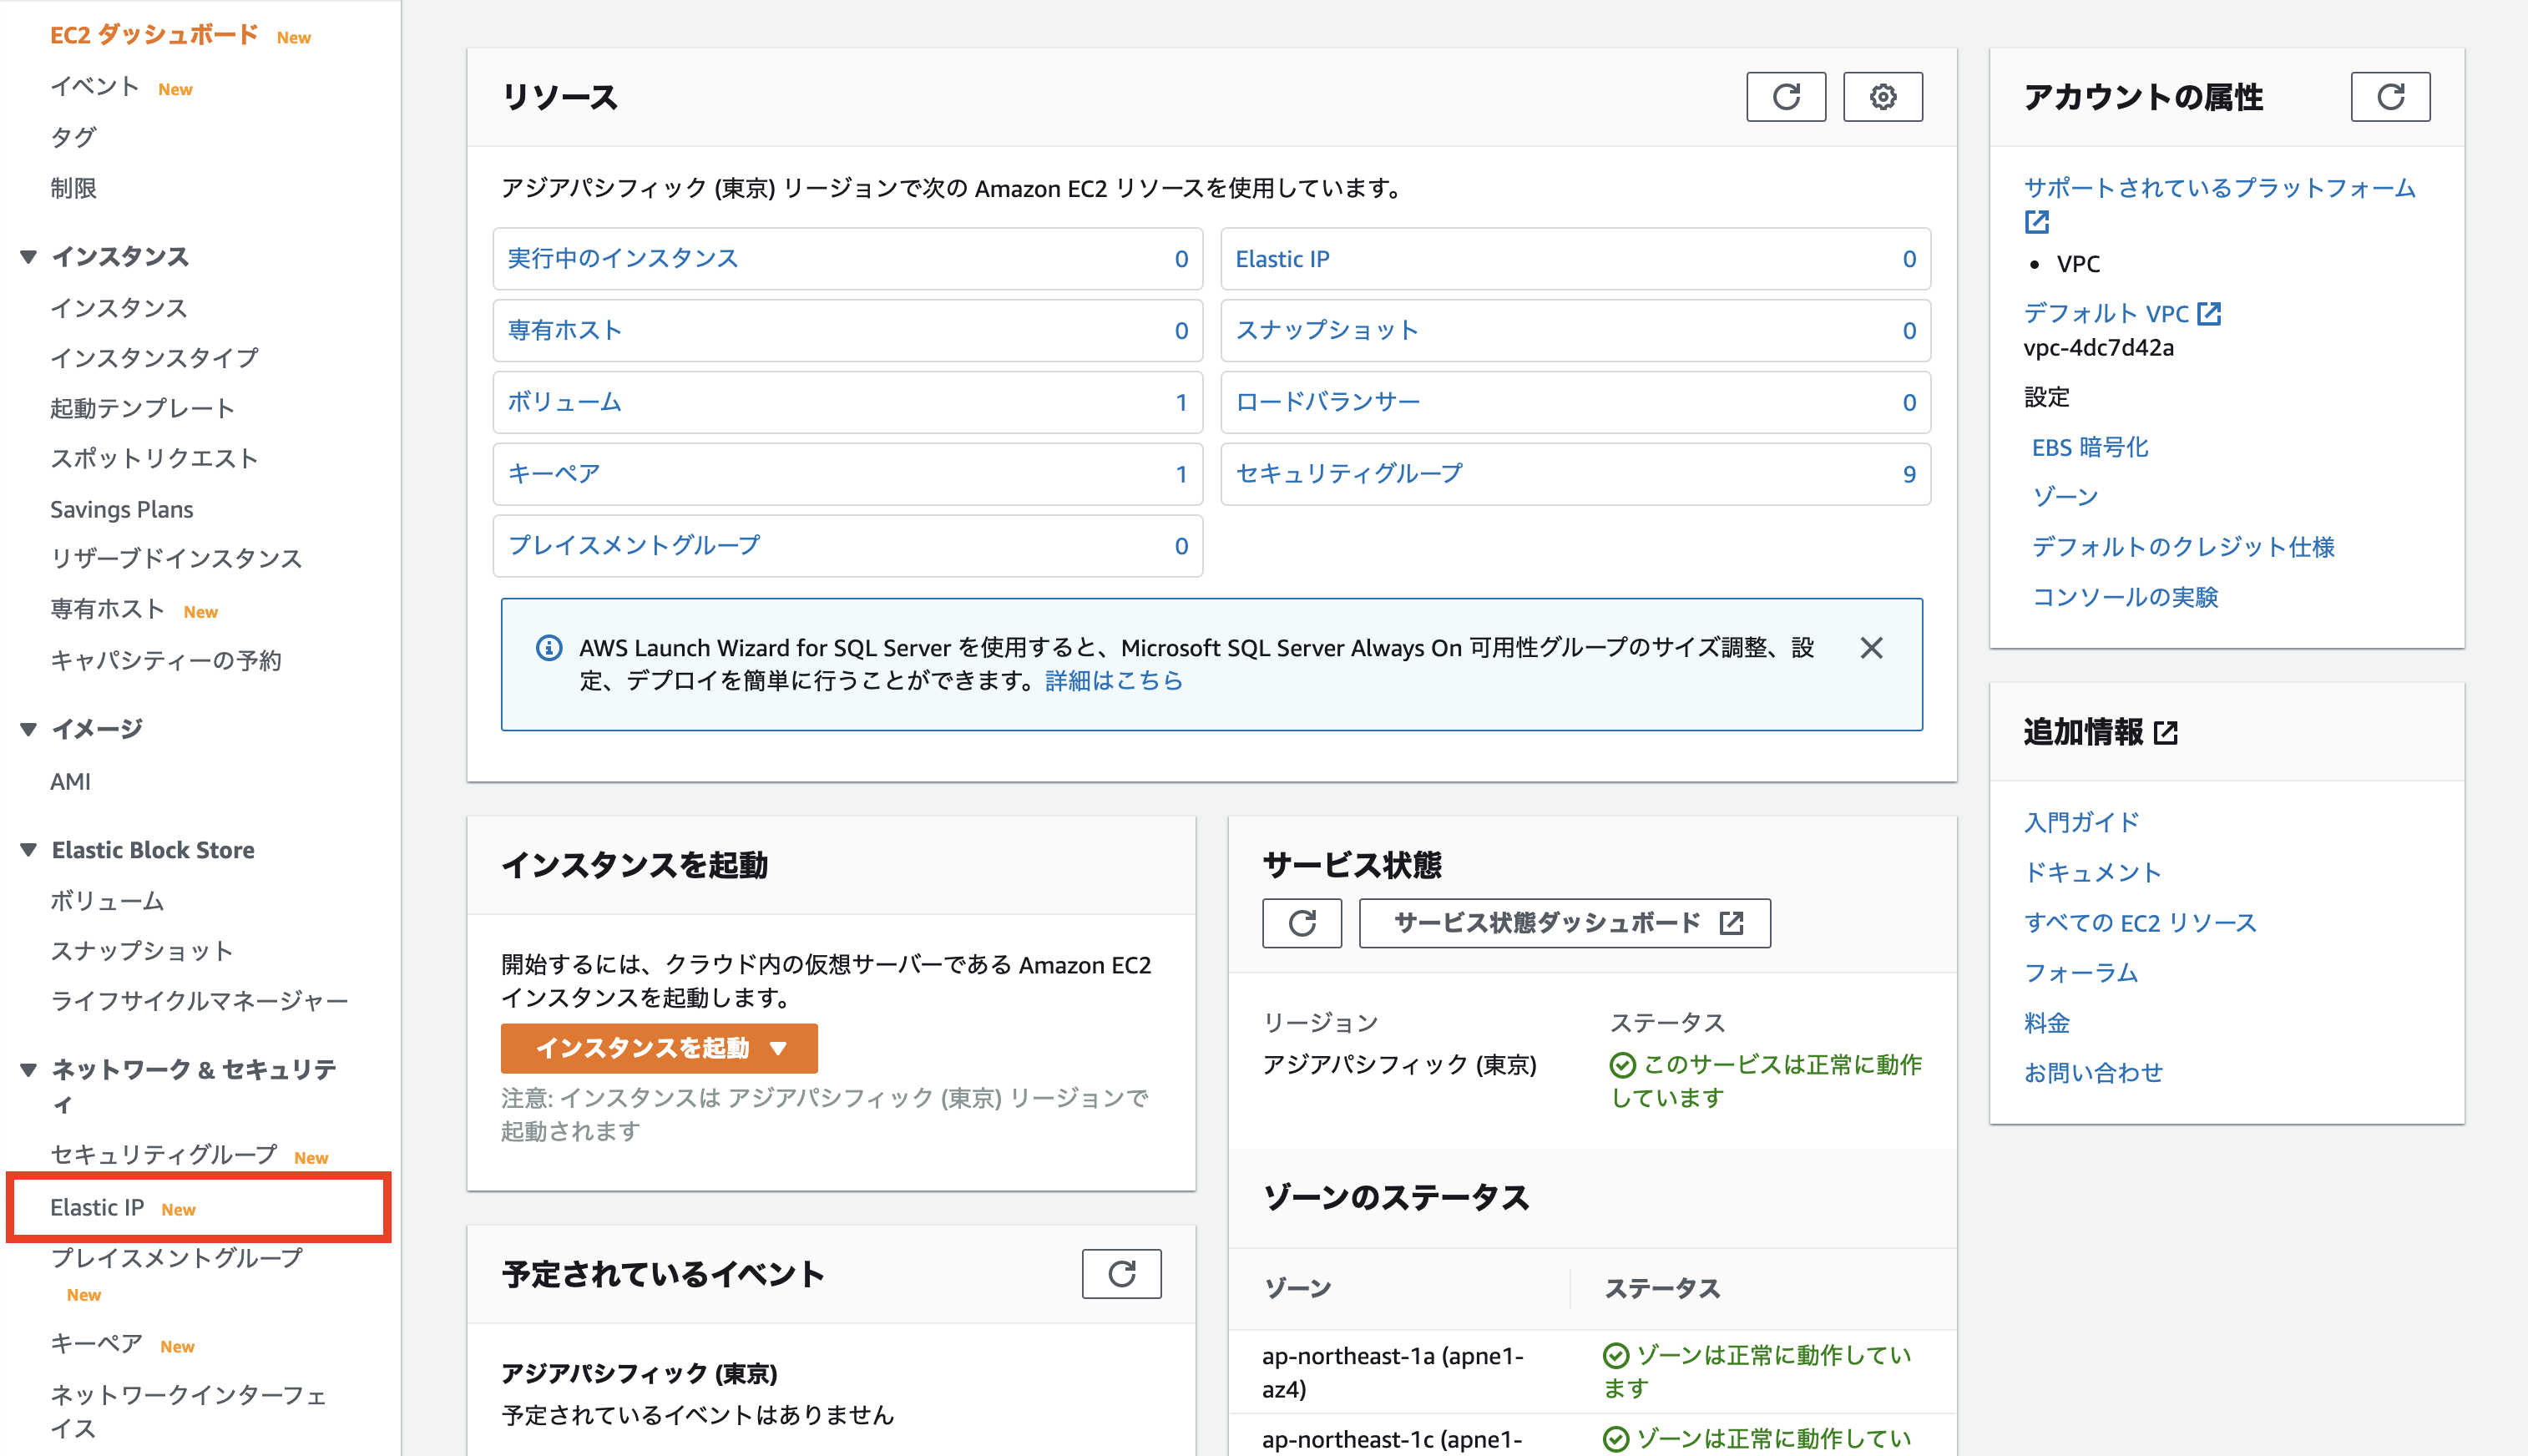Open 入門ガイド link
Image resolution: width=2528 pixels, height=1456 pixels.
[2081, 823]
